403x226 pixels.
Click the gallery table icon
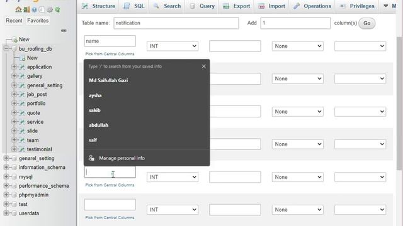coord(23,76)
